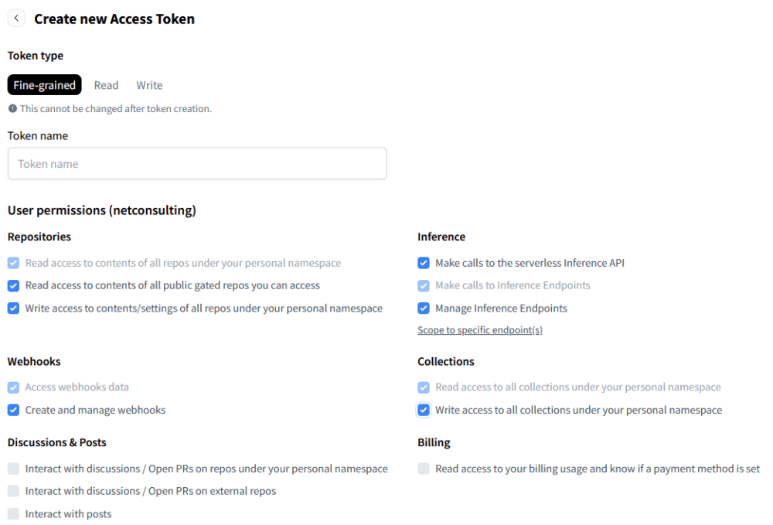Choose the Write token type

(x=149, y=85)
